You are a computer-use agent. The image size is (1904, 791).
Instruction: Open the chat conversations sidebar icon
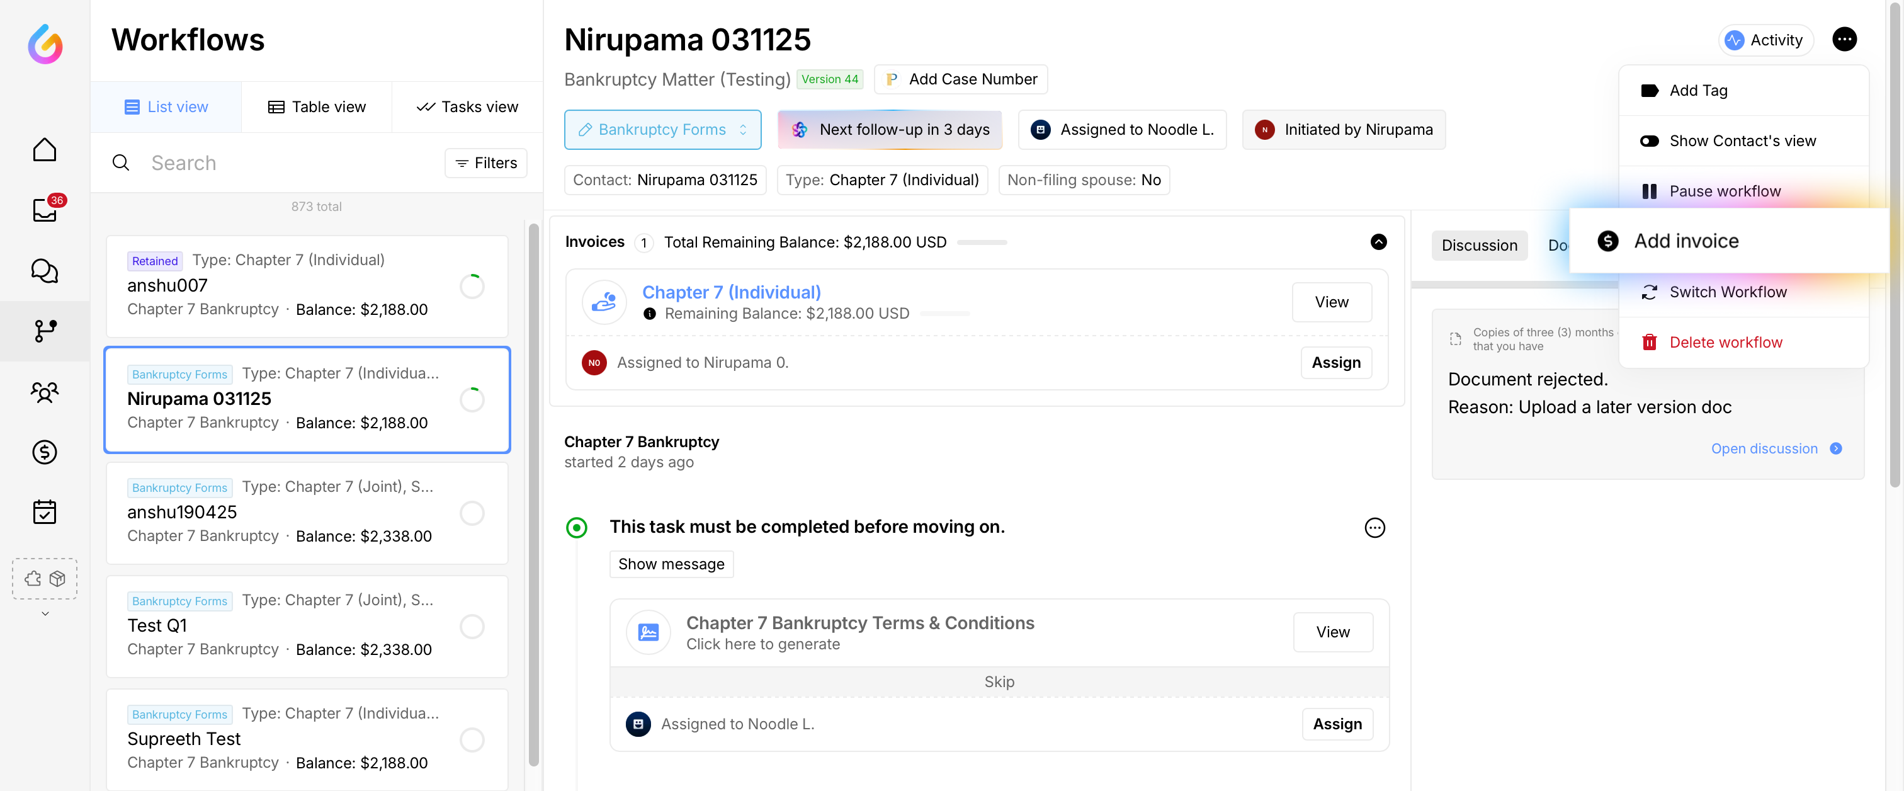(44, 271)
